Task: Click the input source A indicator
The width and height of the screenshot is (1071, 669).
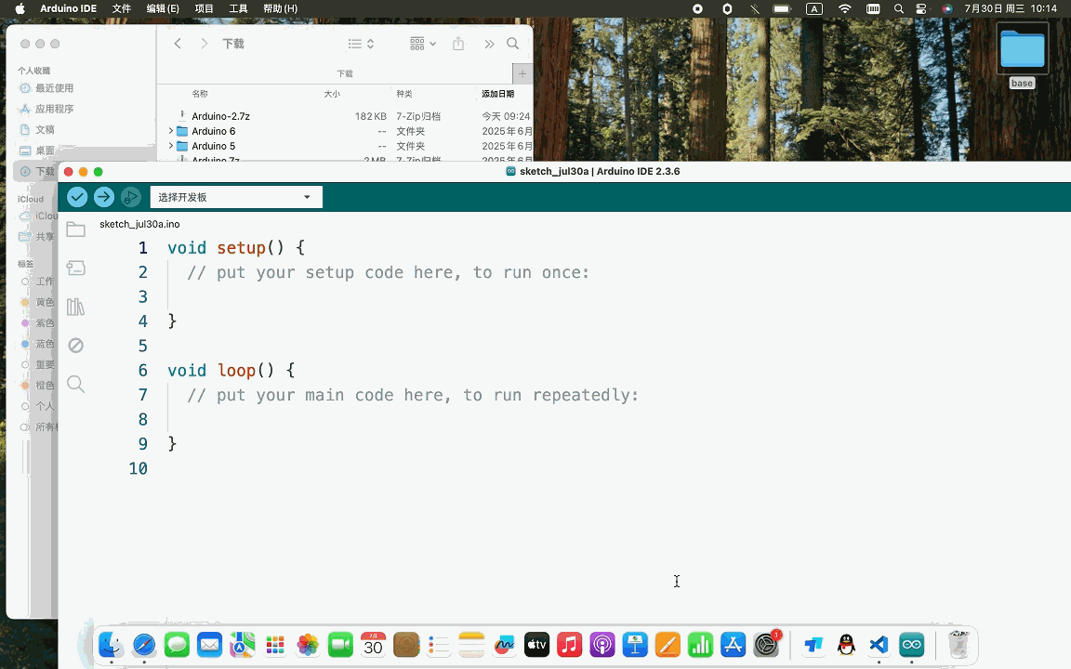Action: 814,9
